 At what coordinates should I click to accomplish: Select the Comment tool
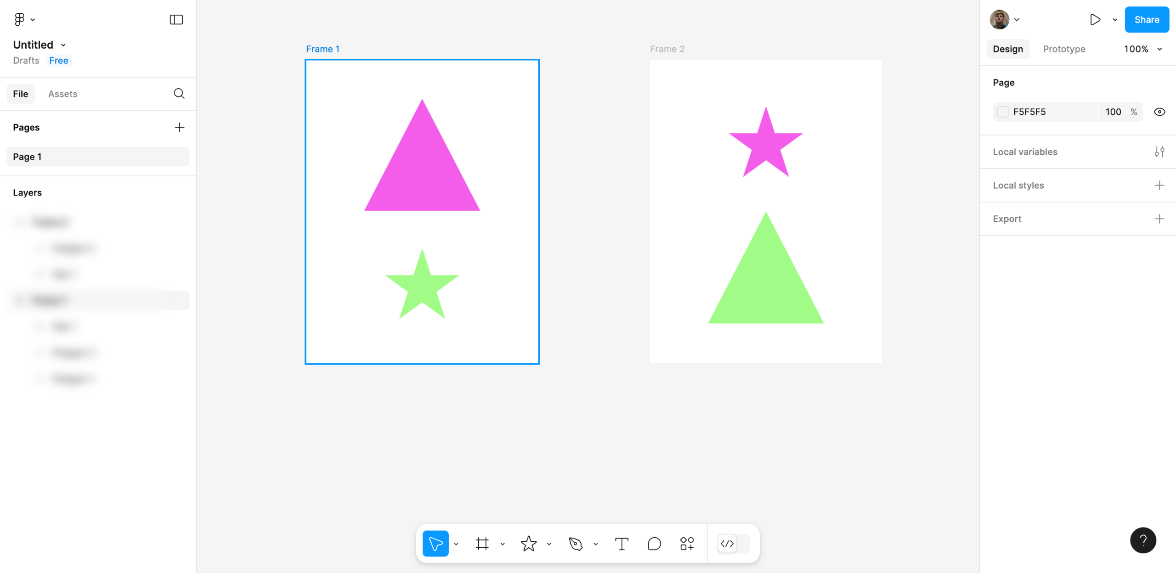coord(654,544)
